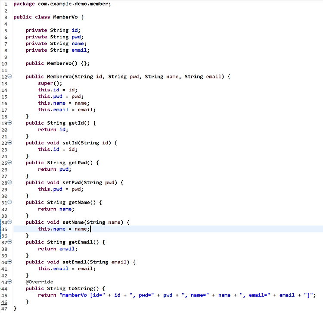Screen dimensions: 323x313
Task: Collapse the setId method fold at line 22
Action: [9, 142]
